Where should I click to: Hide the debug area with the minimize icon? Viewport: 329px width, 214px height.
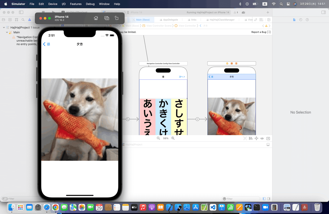pyautogui.click(x=268, y=144)
